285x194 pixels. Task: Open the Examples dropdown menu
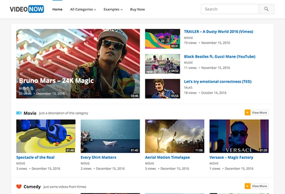[113, 9]
